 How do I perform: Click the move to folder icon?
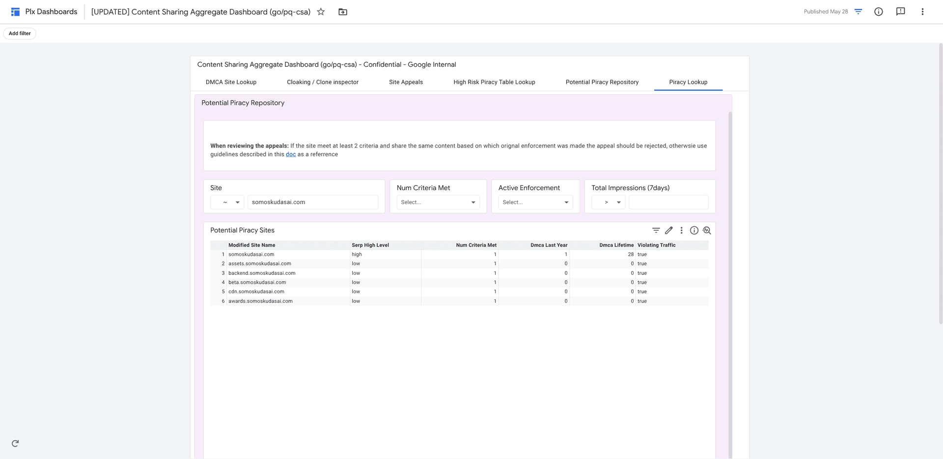tap(343, 12)
